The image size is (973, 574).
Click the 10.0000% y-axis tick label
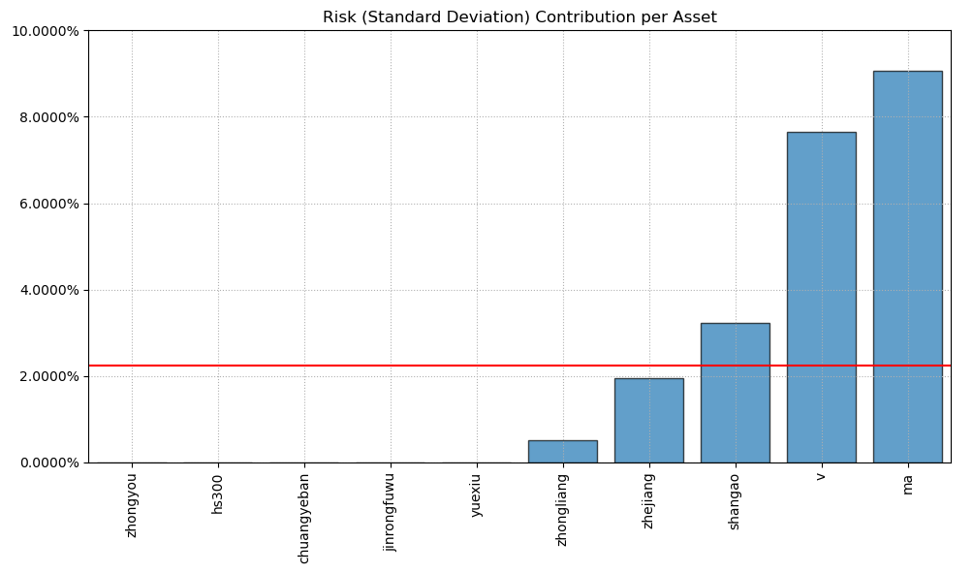coord(45,31)
